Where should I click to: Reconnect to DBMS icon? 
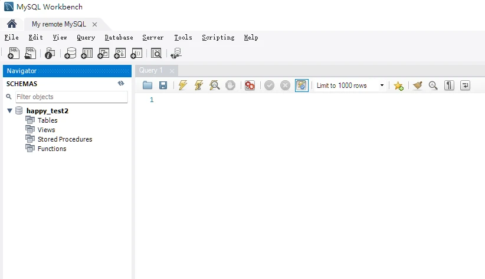tap(176, 53)
